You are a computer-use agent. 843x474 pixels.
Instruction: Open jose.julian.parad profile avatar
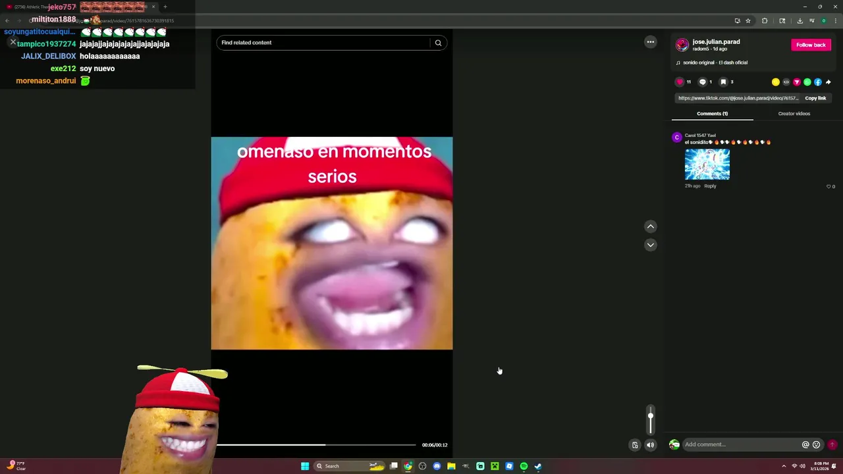click(x=682, y=45)
